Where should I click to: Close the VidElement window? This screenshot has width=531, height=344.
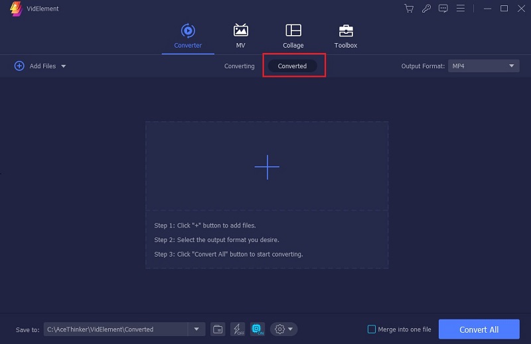(x=521, y=9)
